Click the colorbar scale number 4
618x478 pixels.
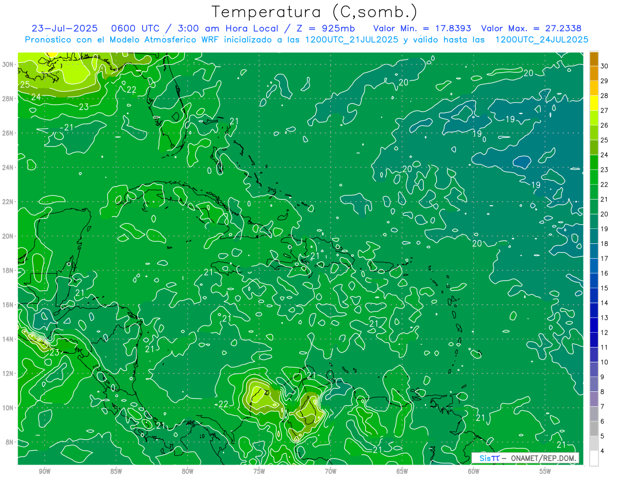pos(603,451)
